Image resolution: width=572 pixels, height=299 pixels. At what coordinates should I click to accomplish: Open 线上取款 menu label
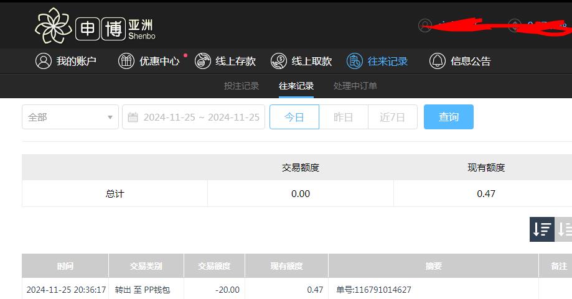tap(312, 61)
